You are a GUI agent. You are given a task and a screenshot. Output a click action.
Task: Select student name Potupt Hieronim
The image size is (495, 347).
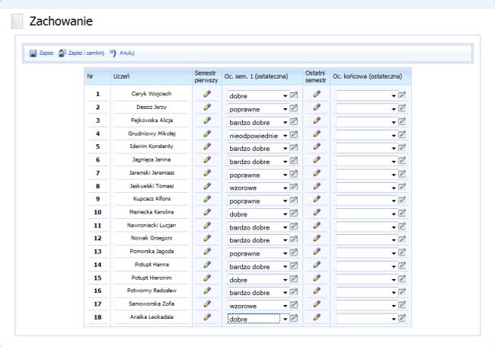tap(152, 278)
